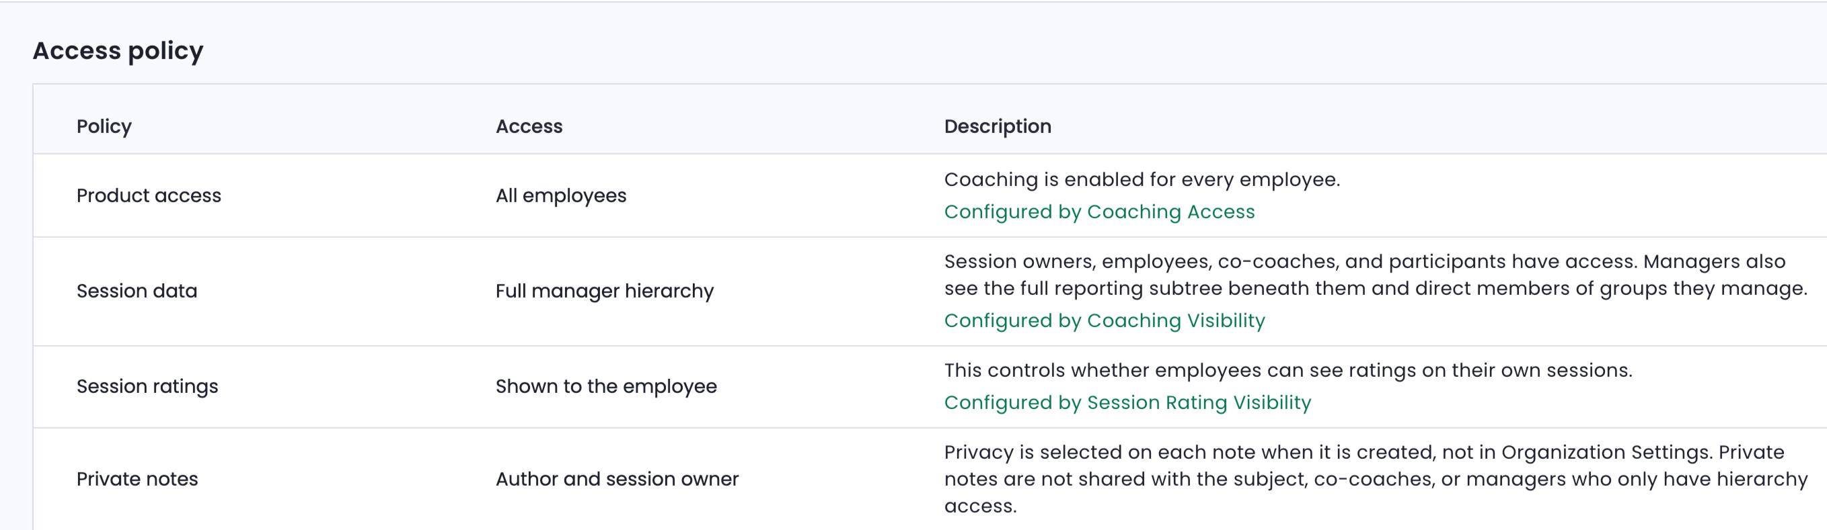Click the Description column header
Screen dimensions: 1827x530
tap(998, 126)
